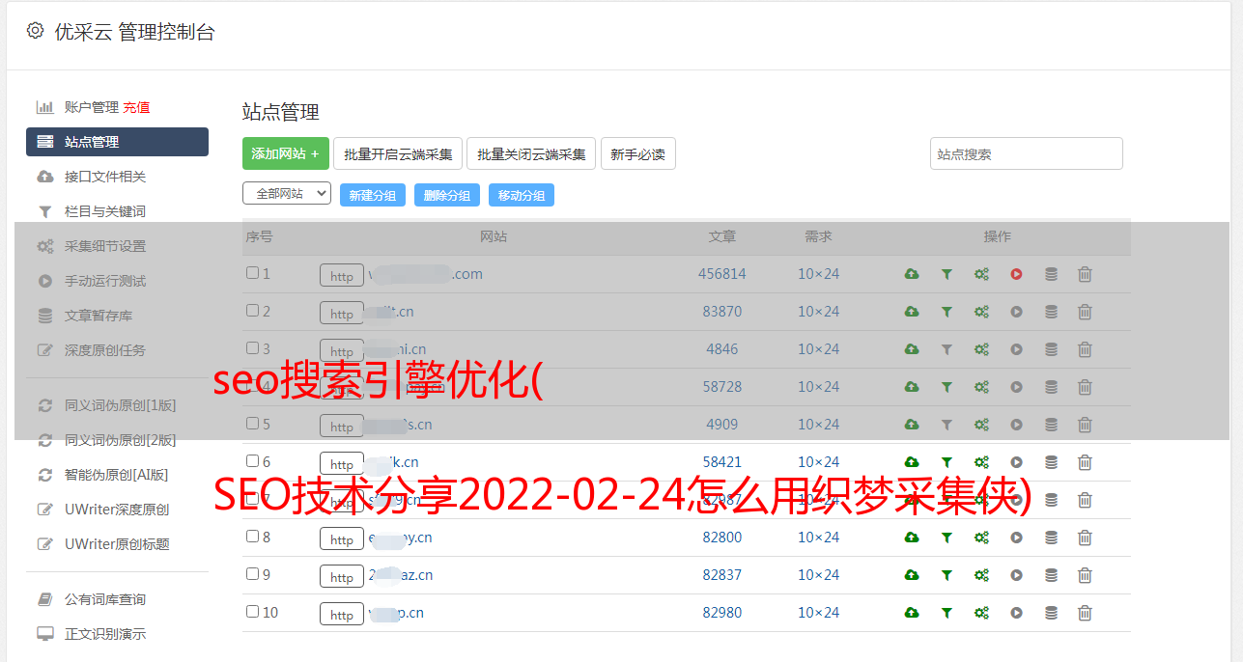Click the play icon in row 2
The height and width of the screenshot is (662, 1243).
point(1016,312)
